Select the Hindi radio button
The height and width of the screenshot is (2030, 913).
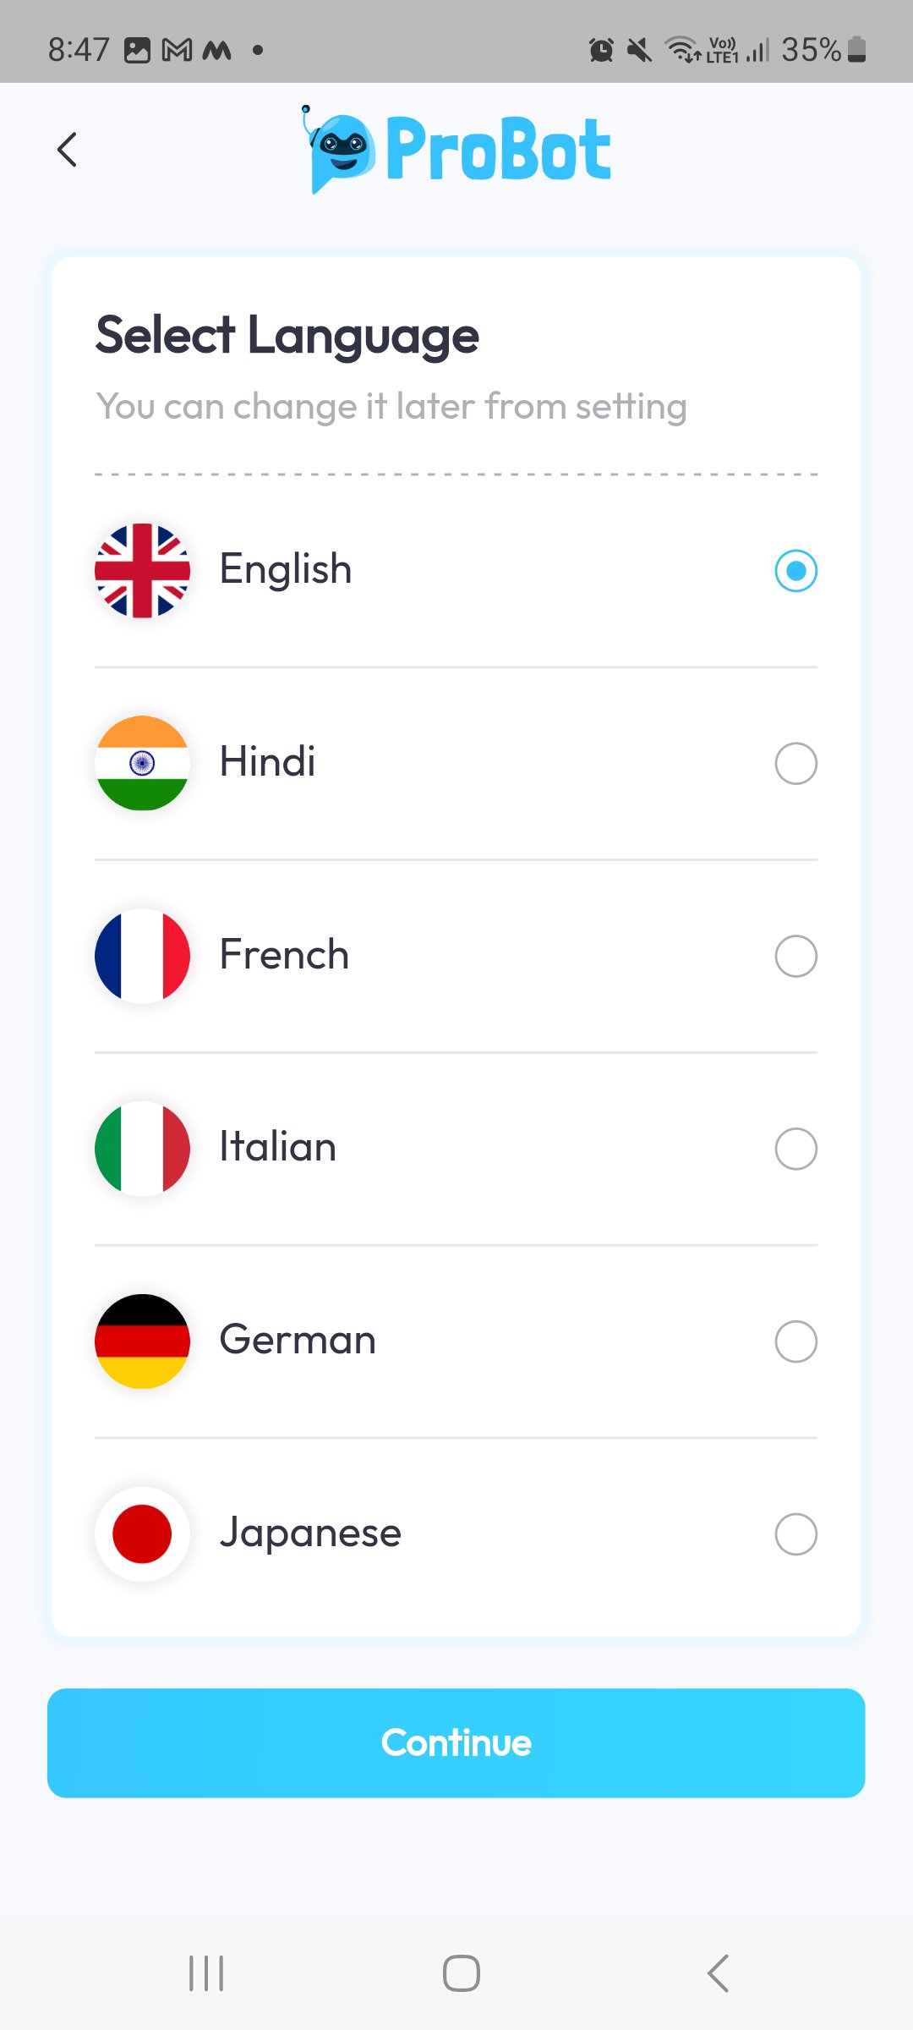(795, 763)
